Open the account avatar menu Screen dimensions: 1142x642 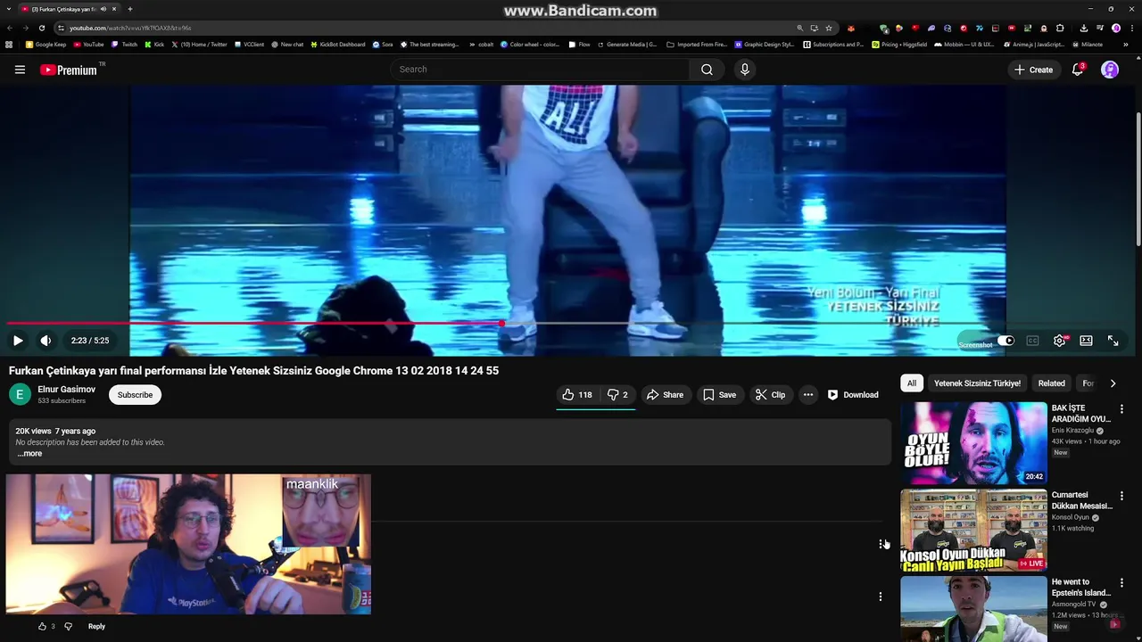click(1110, 70)
